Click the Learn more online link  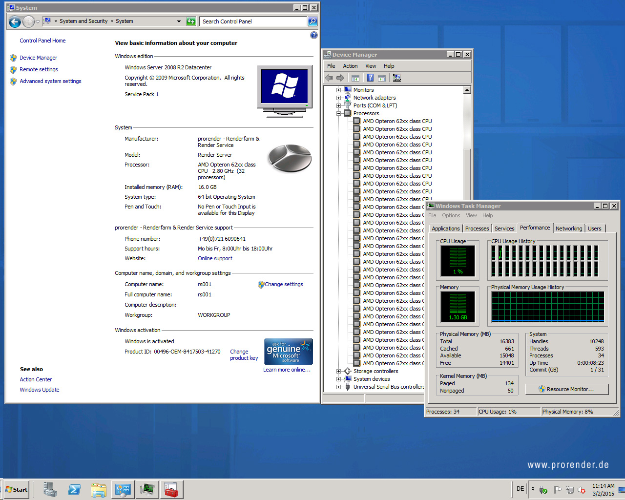pos(287,370)
